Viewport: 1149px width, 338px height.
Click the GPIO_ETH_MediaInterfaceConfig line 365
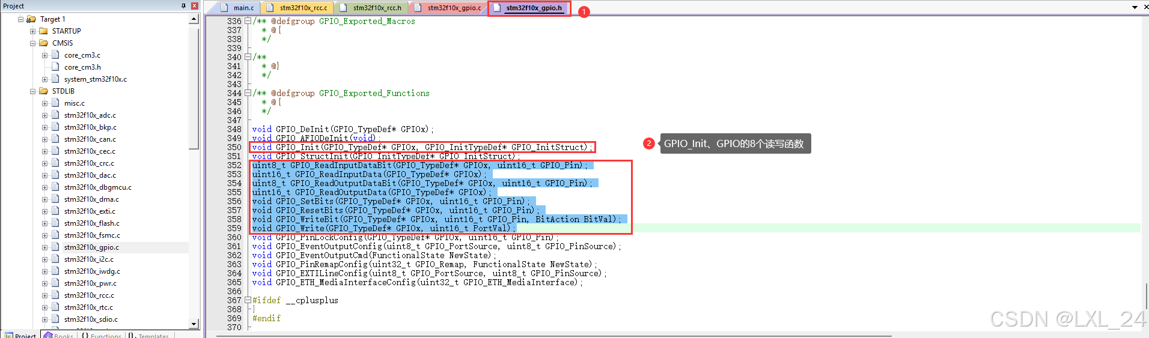pos(417,282)
